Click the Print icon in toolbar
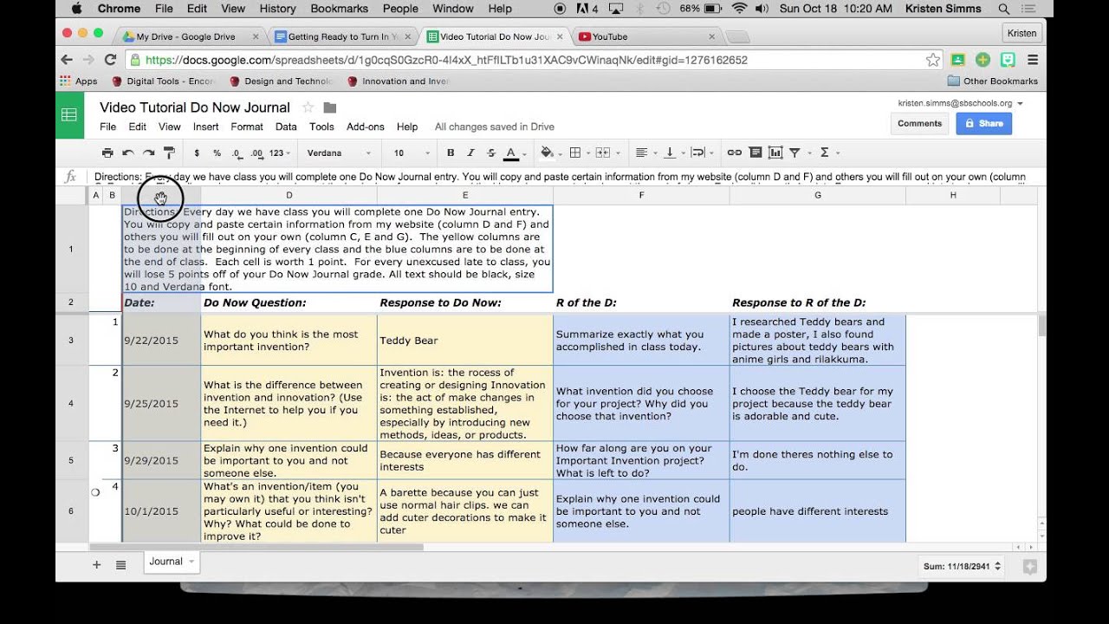Screen dimensions: 1109x624 pyautogui.click(x=107, y=153)
